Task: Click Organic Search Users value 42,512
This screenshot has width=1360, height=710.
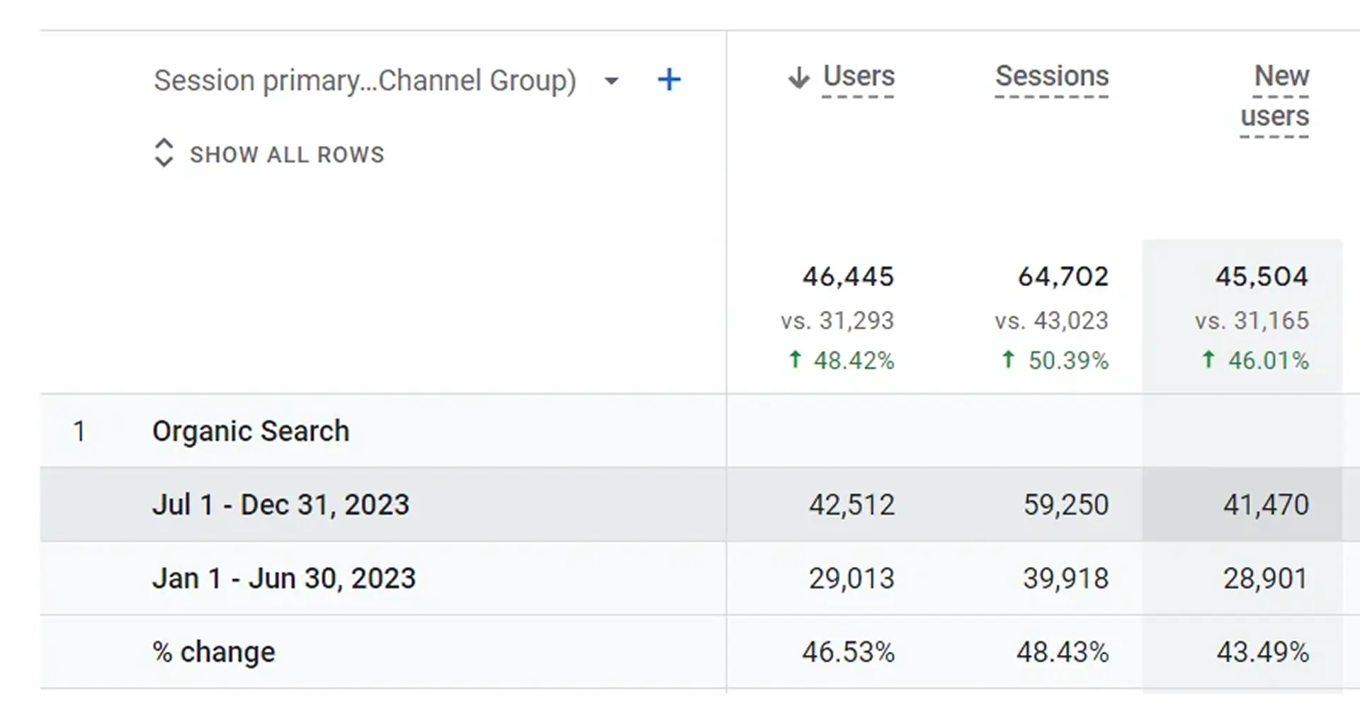Action: (x=851, y=505)
